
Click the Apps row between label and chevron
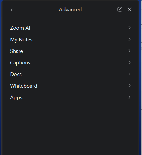[x=75, y=97]
